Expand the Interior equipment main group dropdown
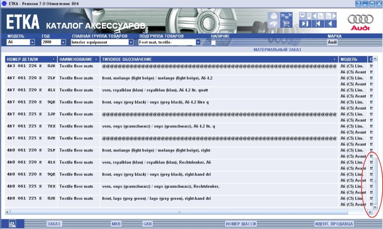 [x=131, y=42]
